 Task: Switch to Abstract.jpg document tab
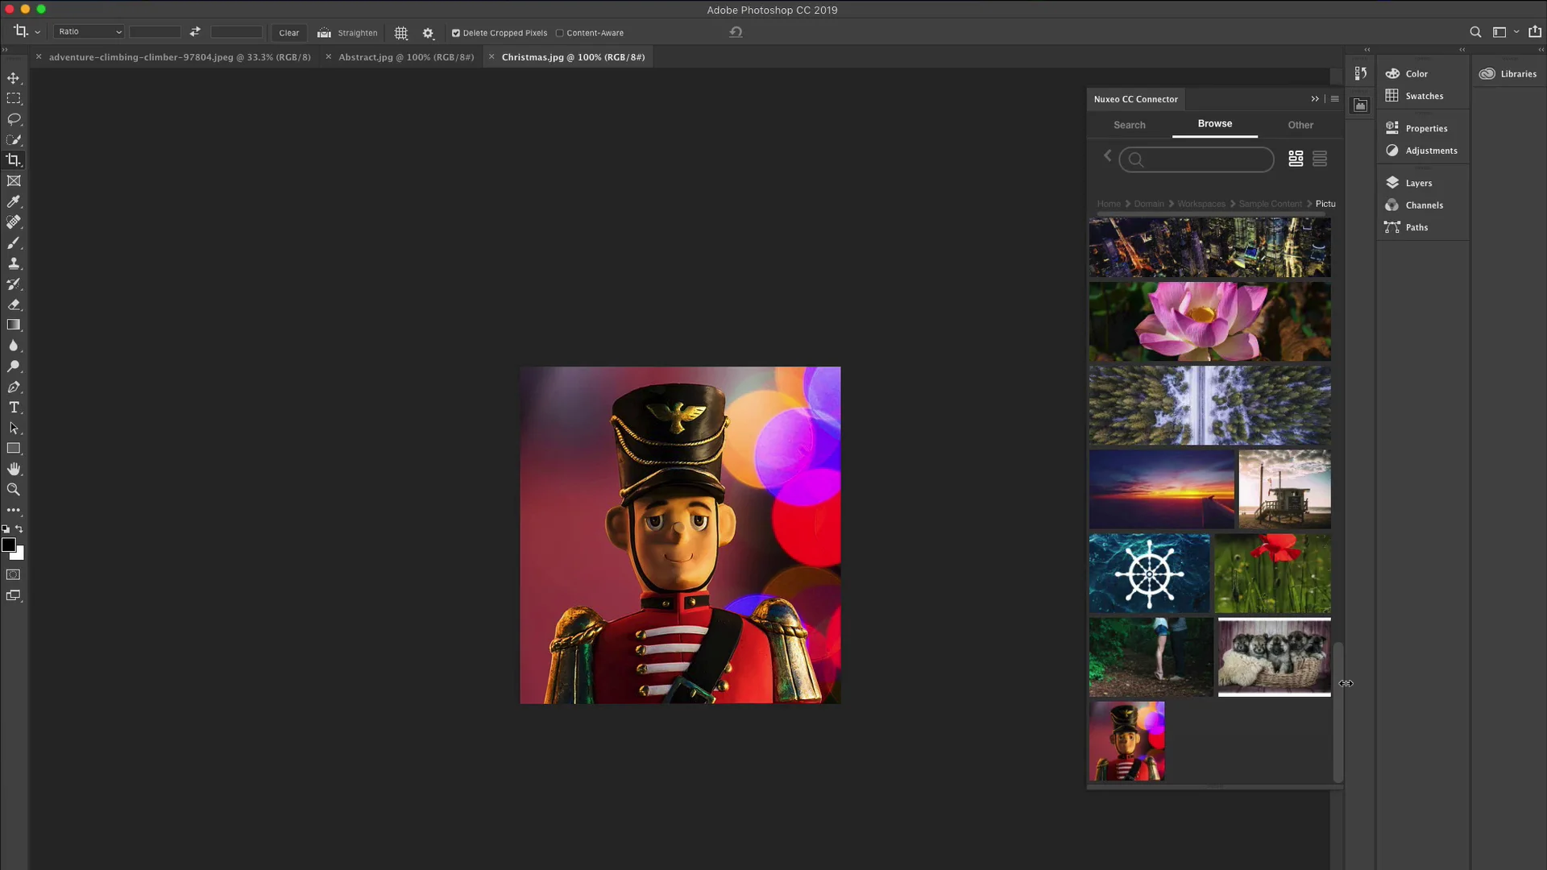coord(406,57)
